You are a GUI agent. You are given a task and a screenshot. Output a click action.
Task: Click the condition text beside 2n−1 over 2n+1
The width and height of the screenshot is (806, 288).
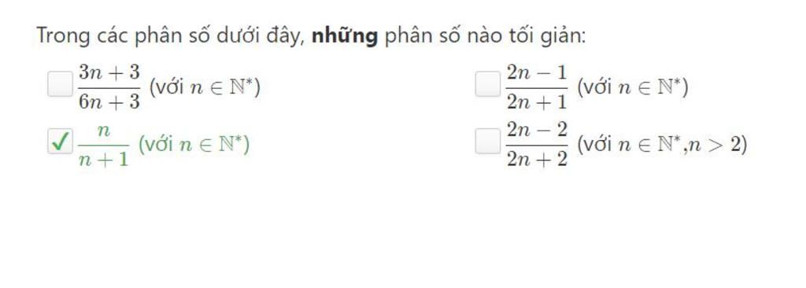[632, 87]
